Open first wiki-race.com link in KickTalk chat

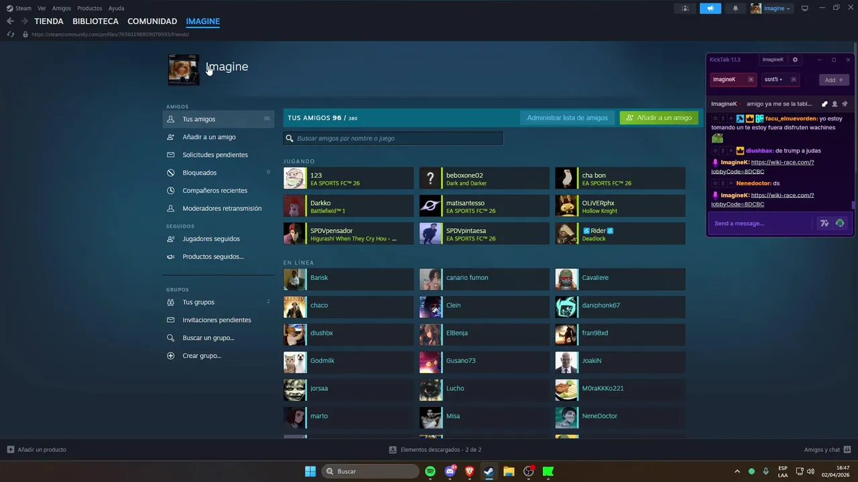coord(763,166)
